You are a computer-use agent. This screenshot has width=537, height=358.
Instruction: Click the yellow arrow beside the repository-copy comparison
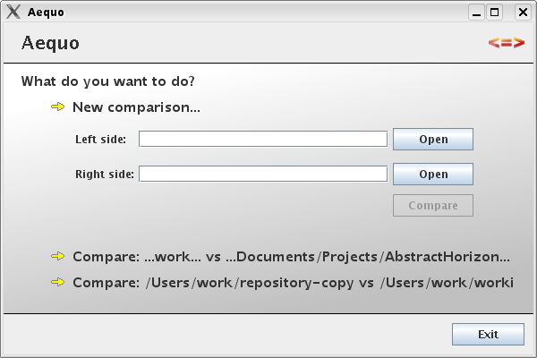(x=58, y=282)
